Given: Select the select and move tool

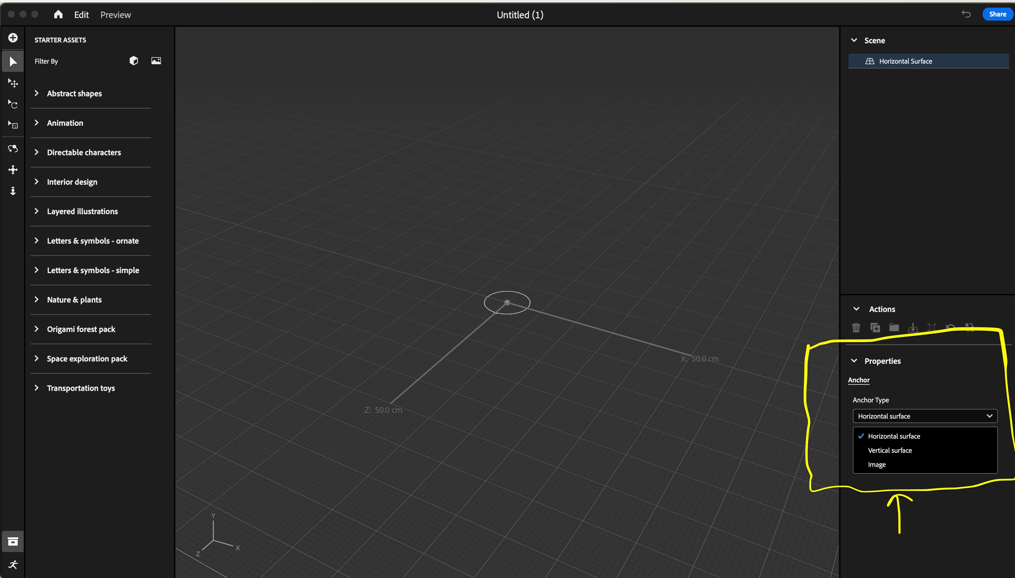Looking at the screenshot, I should tap(13, 83).
